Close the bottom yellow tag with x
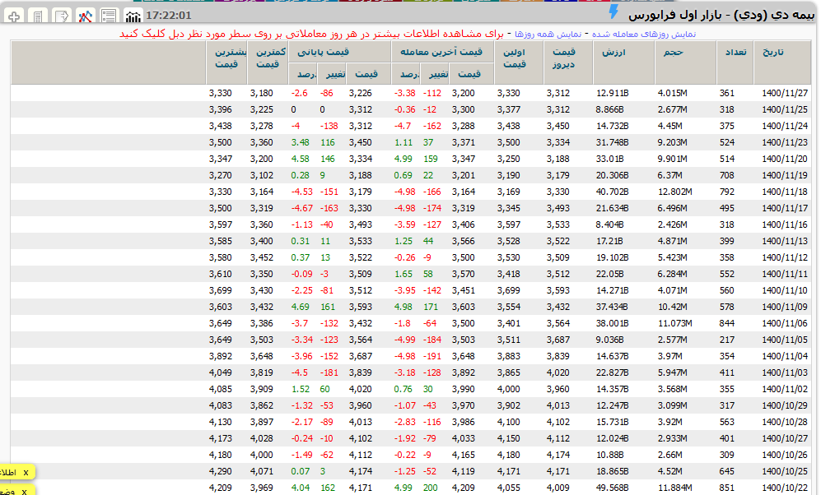This screenshot has height=495, width=835. click(x=26, y=491)
